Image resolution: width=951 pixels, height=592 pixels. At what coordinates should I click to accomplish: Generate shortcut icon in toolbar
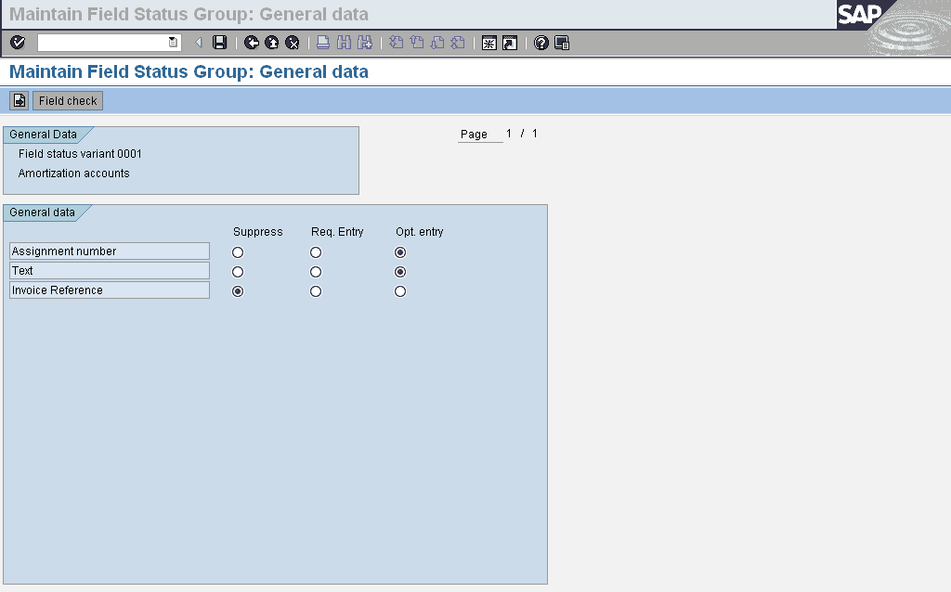[x=510, y=43]
